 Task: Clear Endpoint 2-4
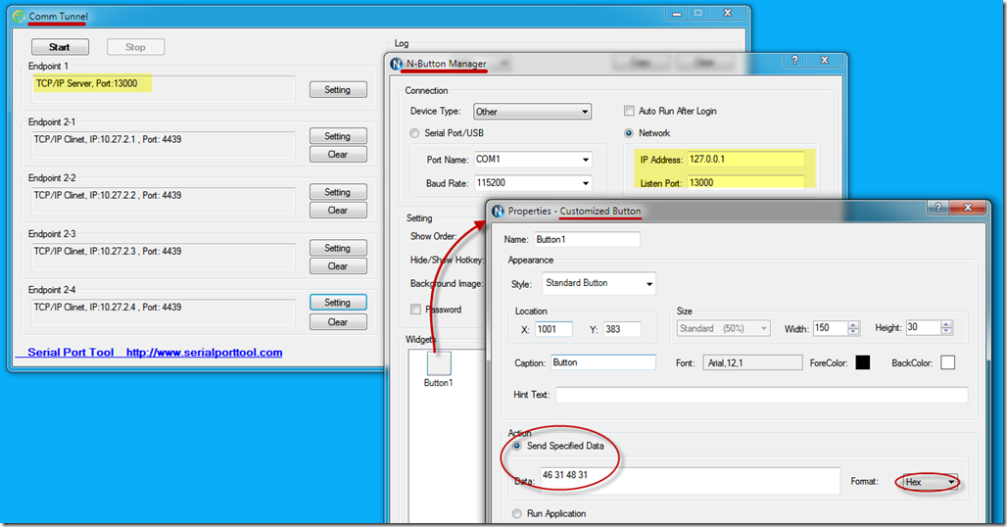click(338, 321)
